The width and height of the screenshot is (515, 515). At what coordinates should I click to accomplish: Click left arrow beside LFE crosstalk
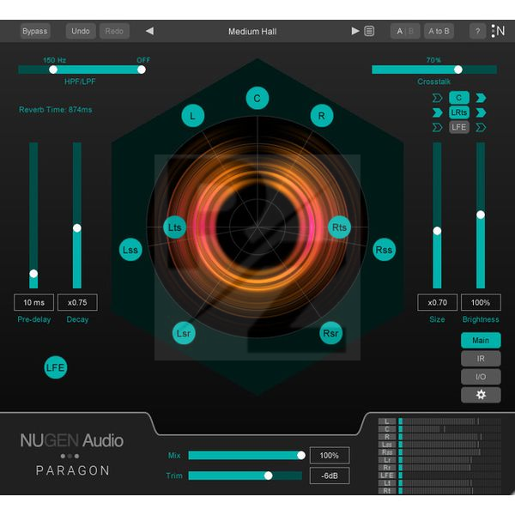point(437,127)
